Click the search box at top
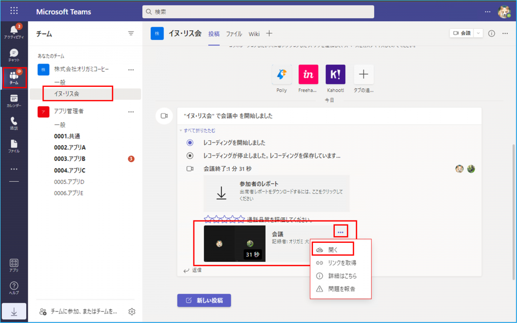The width and height of the screenshot is (517, 323). pyautogui.click(x=258, y=12)
